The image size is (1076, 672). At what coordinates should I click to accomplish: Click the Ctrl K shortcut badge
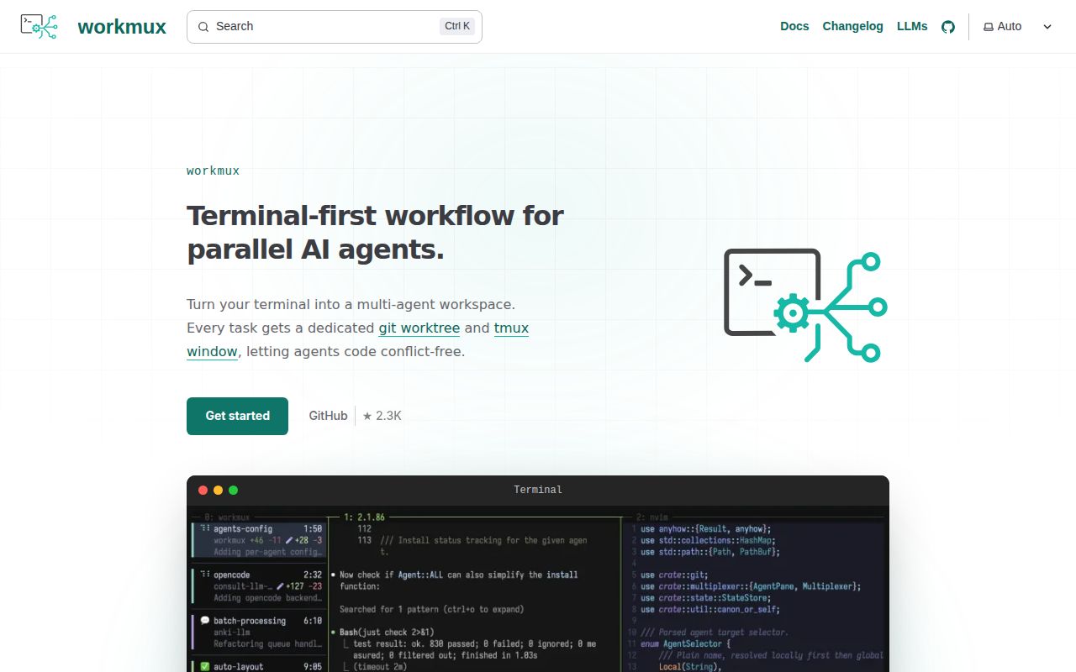(457, 26)
